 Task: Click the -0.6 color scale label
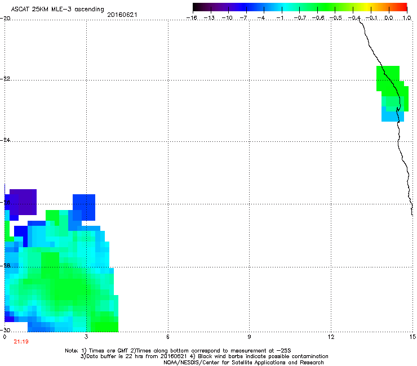(x=318, y=18)
